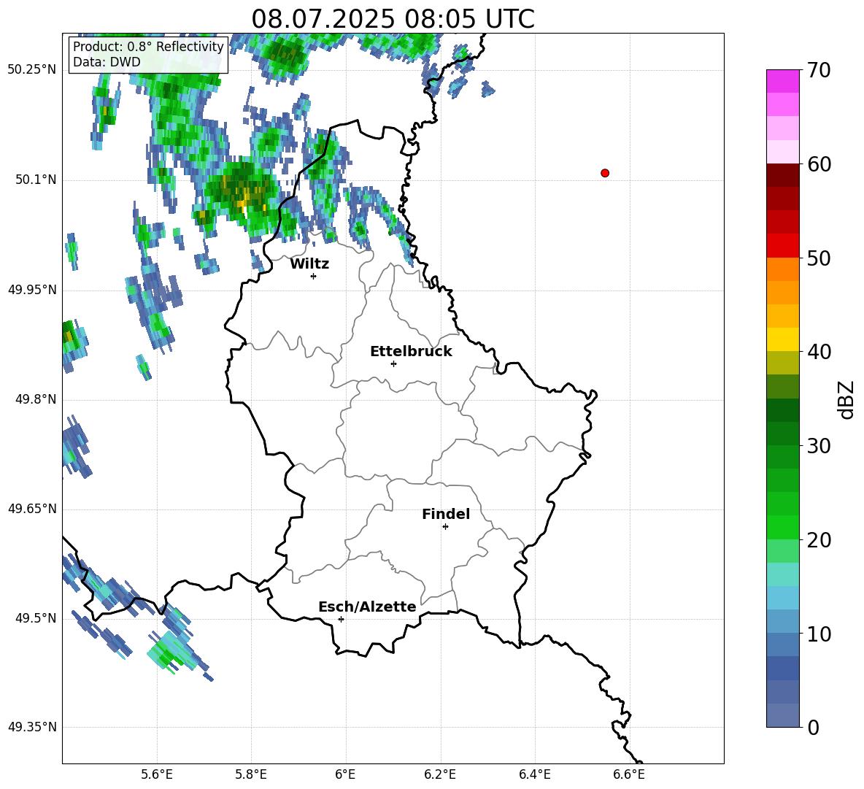Viewport: 864px width, 789px height.
Task: Click the 5.8°E longitude label
Action: click(x=251, y=774)
